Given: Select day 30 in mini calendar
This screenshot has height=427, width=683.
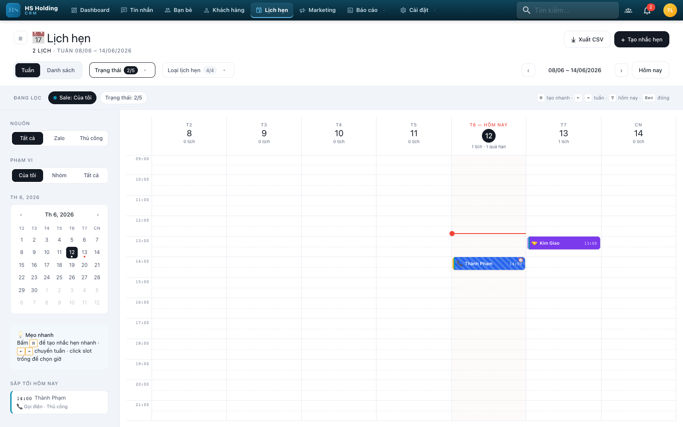Looking at the screenshot, I should click(34, 290).
